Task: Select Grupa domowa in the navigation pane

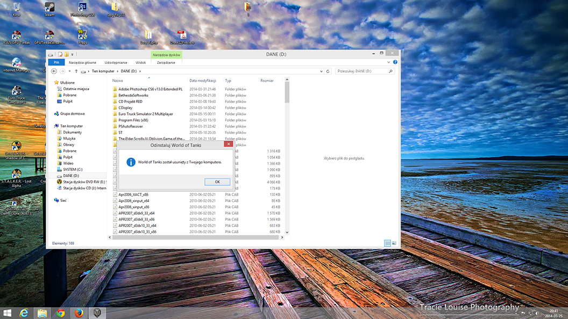Action: pyautogui.click(x=69, y=113)
